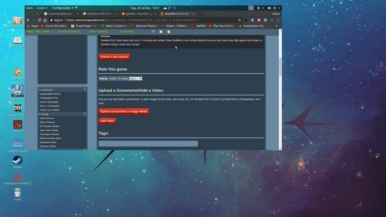The image size is (386, 217).
Task: Collapse the Gaming sidebar section
Action: (84, 114)
